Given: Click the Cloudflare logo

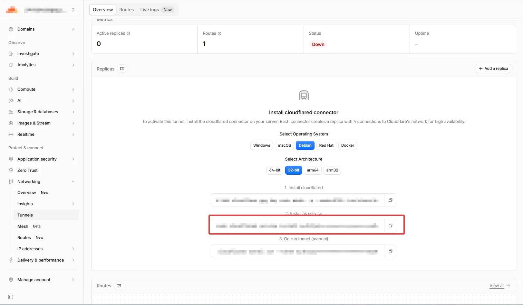Looking at the screenshot, I should pos(12,10).
